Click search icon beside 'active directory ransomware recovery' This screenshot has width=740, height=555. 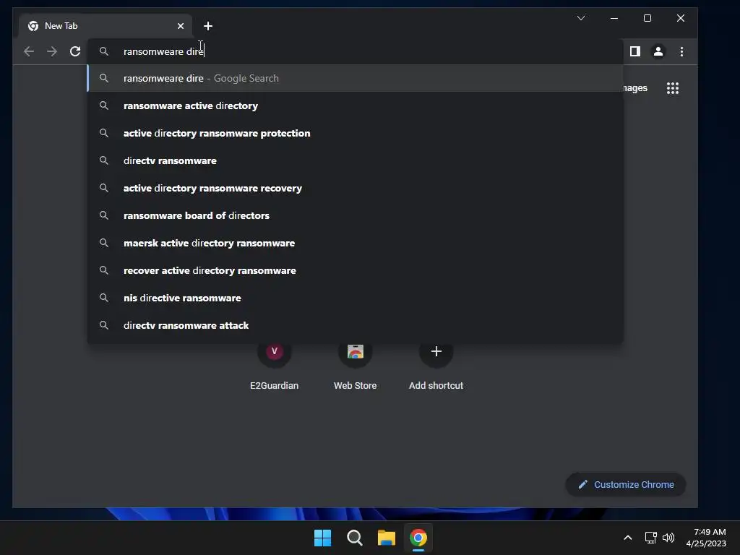104,188
